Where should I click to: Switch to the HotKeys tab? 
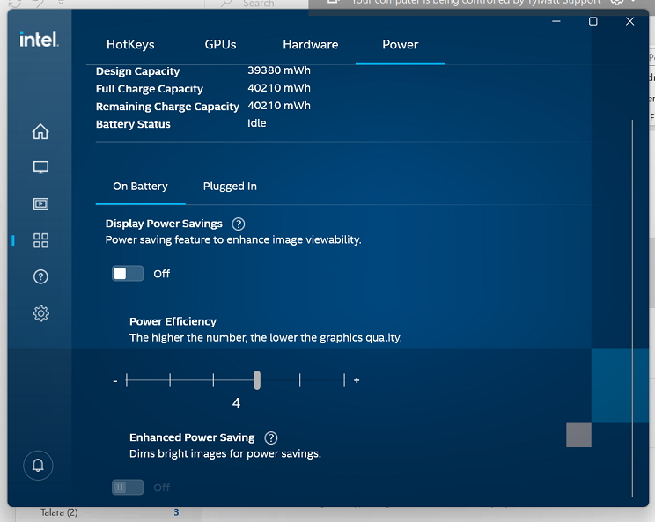(x=130, y=45)
